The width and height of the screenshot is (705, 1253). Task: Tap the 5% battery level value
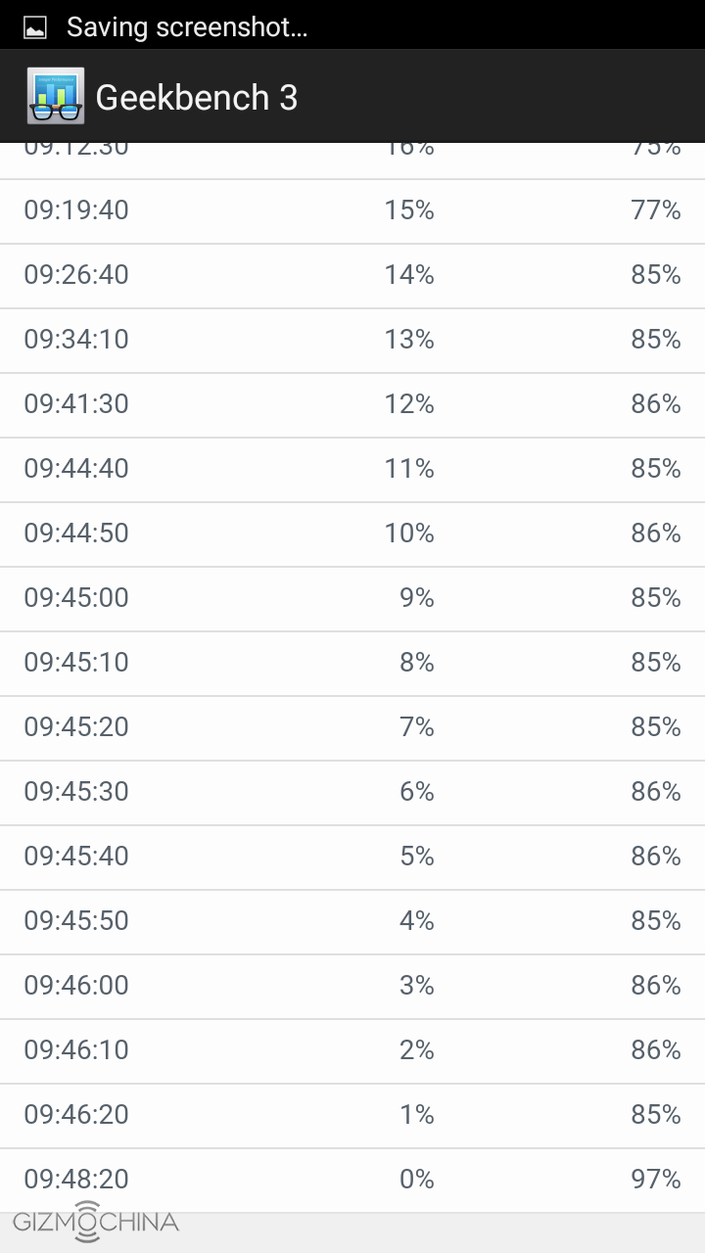click(416, 857)
